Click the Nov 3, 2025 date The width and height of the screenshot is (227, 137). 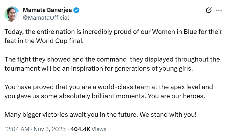pos(49,129)
